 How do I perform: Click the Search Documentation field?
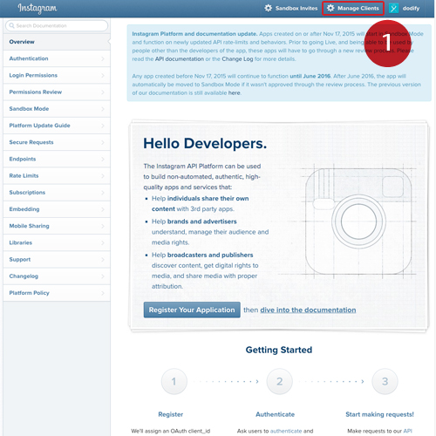click(57, 25)
